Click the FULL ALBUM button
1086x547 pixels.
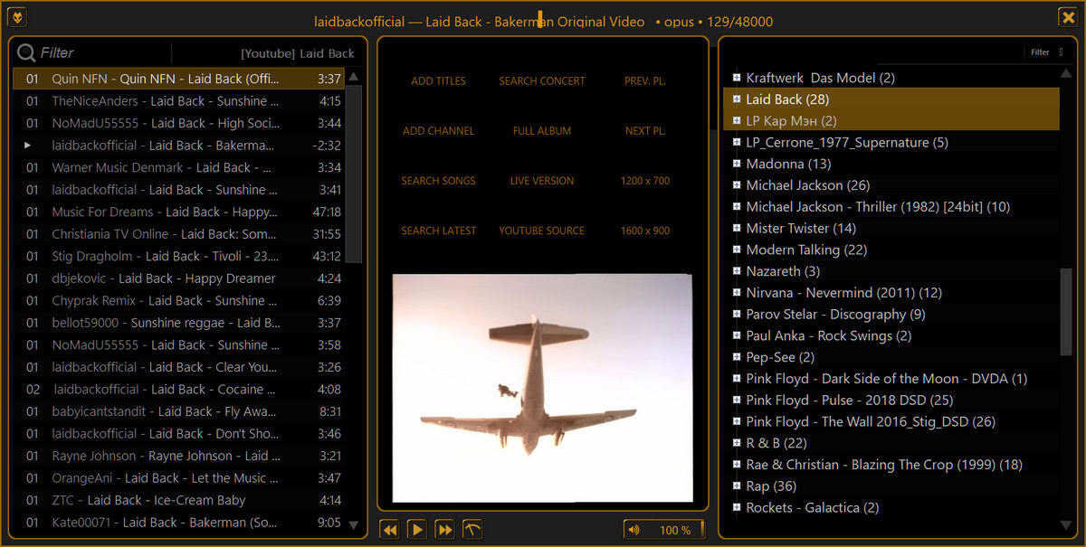pyautogui.click(x=542, y=131)
